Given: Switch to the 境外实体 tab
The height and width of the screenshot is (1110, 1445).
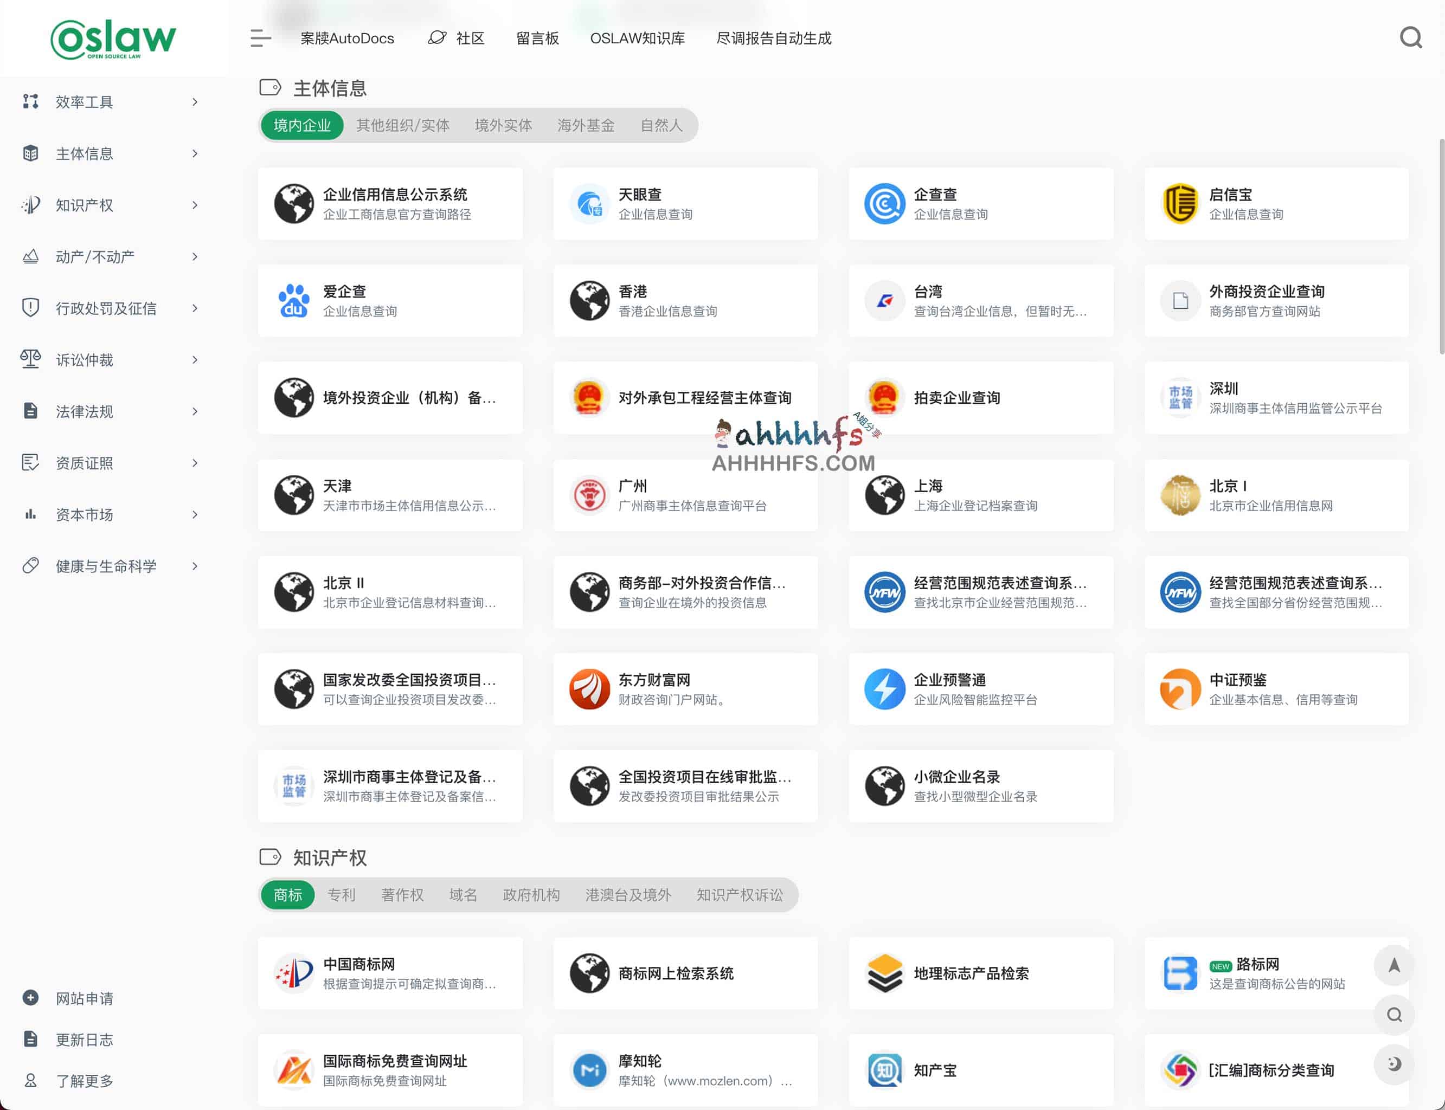Looking at the screenshot, I should point(503,126).
